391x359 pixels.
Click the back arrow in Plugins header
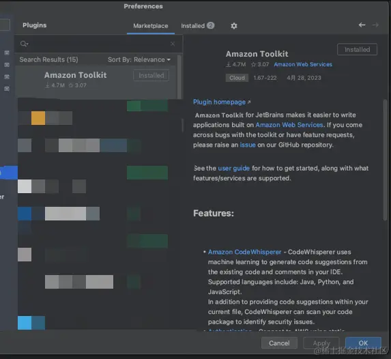[x=362, y=25]
